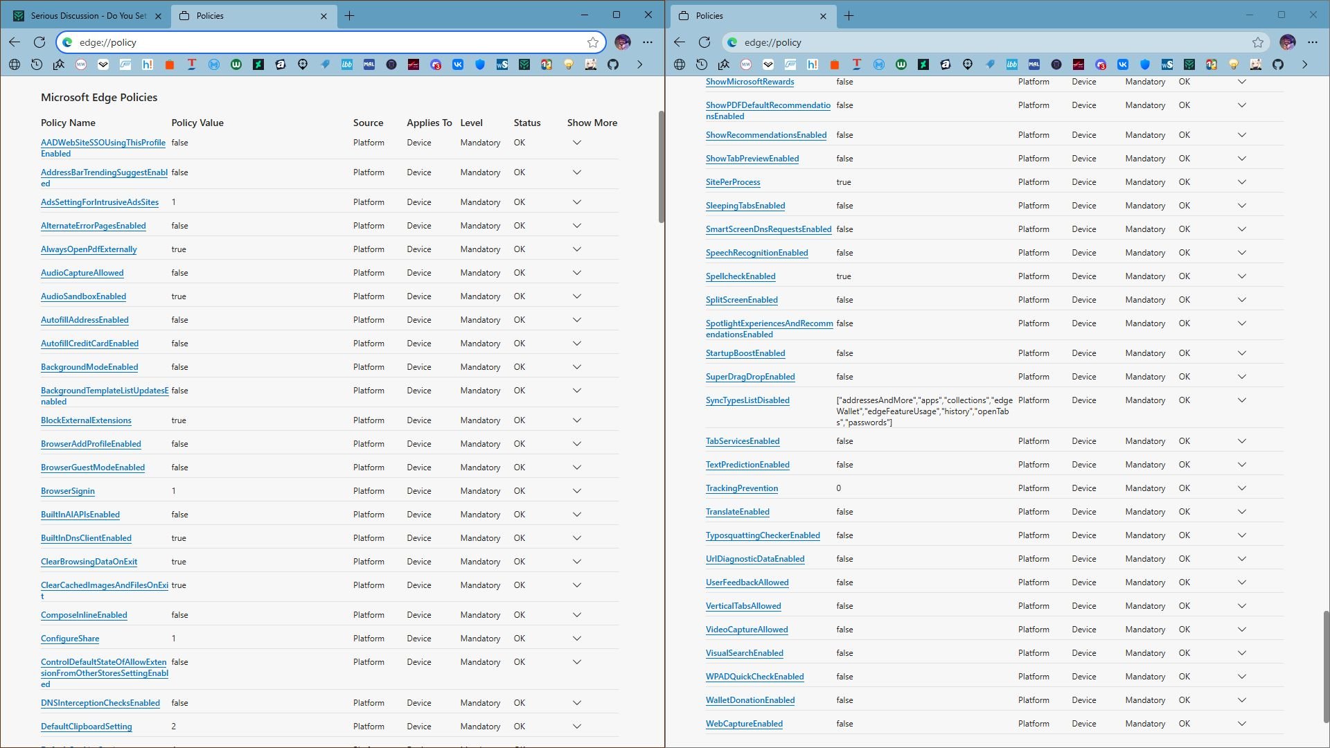Open profile avatar in the right Edge window
Screen dimensions: 1330x748
pyautogui.click(x=1288, y=42)
